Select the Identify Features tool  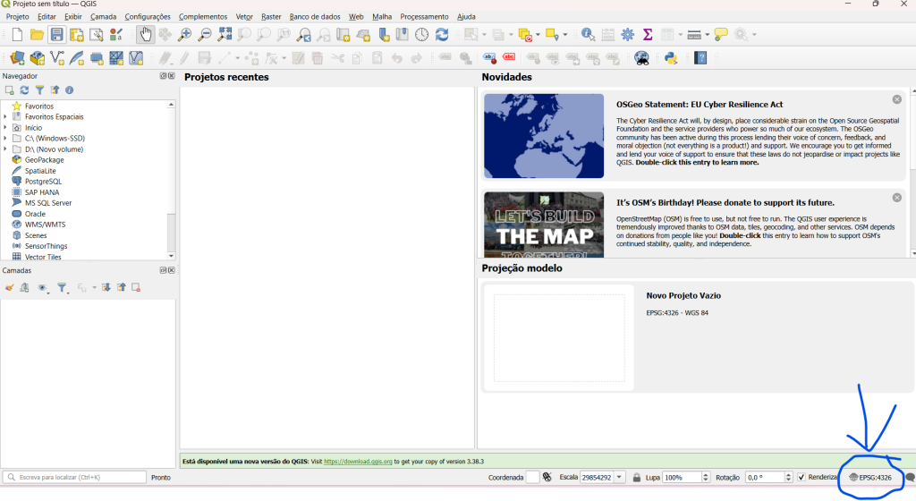coord(588,35)
